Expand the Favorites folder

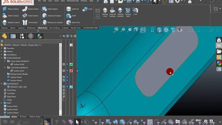(1, 48)
